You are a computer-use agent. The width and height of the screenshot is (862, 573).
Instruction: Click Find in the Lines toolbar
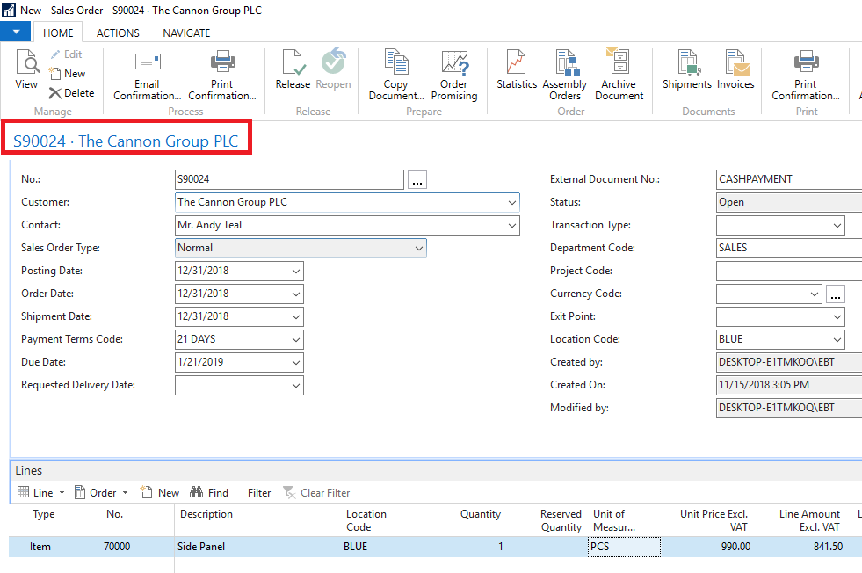(209, 493)
